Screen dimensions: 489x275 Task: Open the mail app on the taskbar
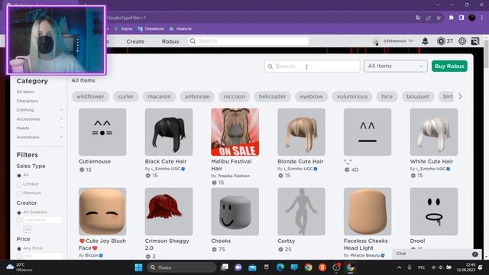pyautogui.click(x=252, y=267)
